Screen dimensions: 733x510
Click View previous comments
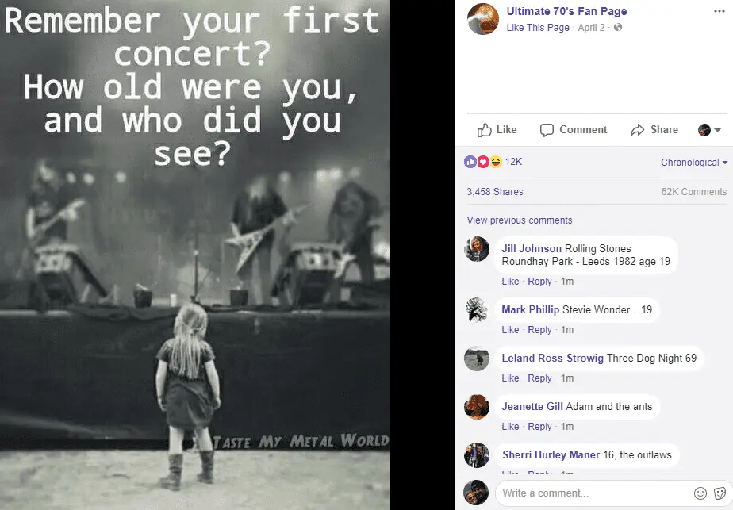tap(520, 220)
